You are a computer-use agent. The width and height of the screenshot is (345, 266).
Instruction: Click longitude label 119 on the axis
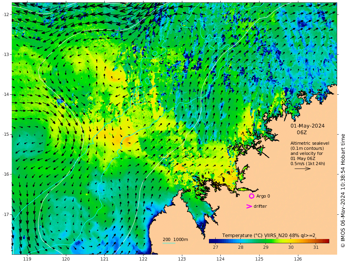[27, 259]
